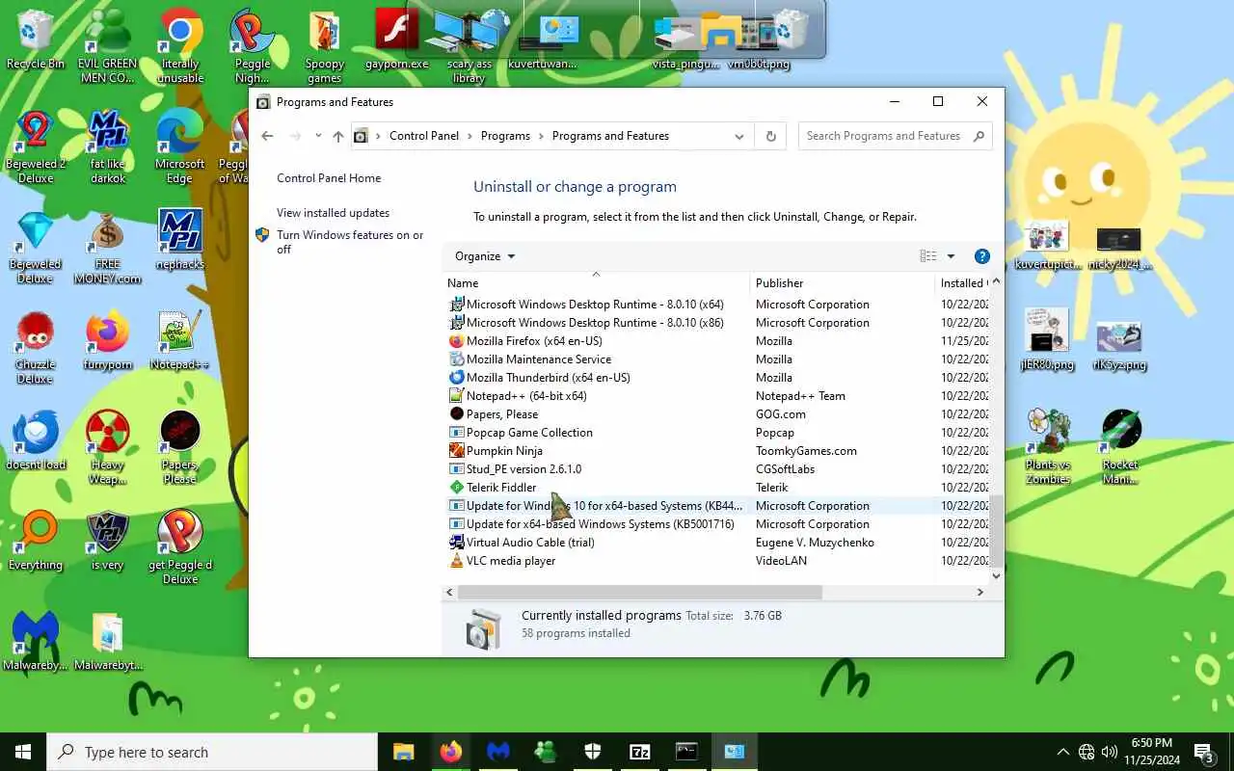The height and width of the screenshot is (771, 1234).
Task: Select Telerik Fiddler in the programs list
Action: point(718,488)
